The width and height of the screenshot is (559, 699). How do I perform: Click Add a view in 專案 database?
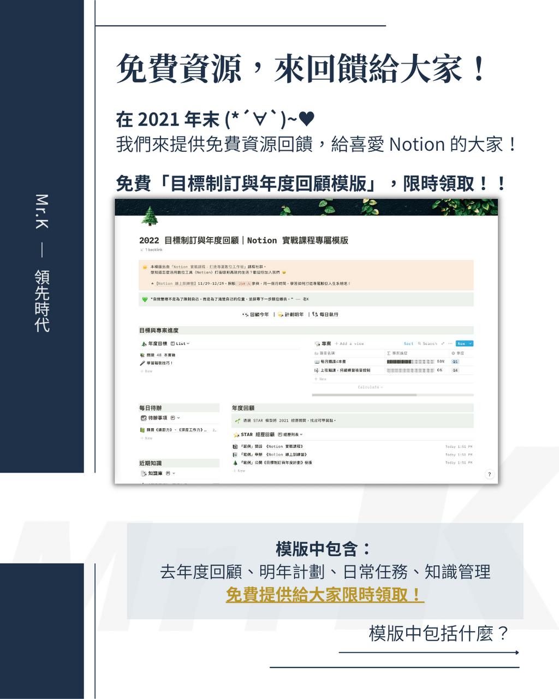pyautogui.click(x=349, y=343)
